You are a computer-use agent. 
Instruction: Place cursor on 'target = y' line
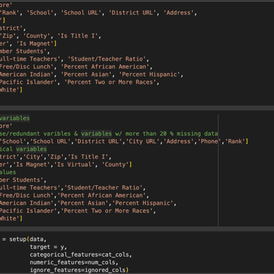click(47, 247)
